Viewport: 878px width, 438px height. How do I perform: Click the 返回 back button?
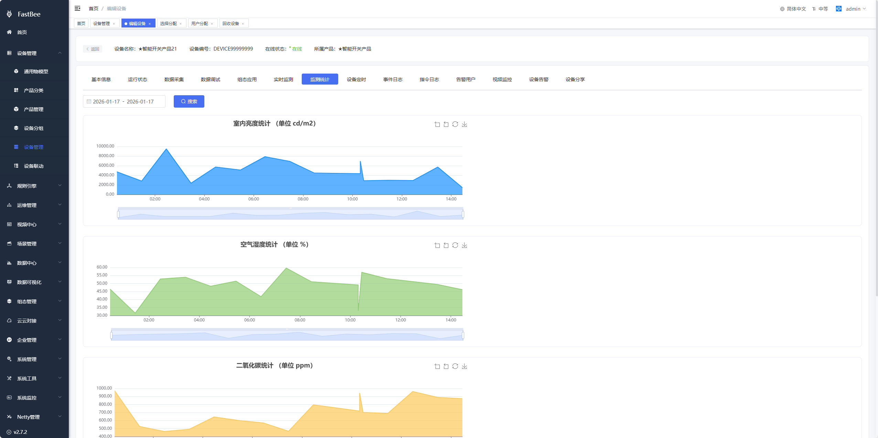pos(93,49)
